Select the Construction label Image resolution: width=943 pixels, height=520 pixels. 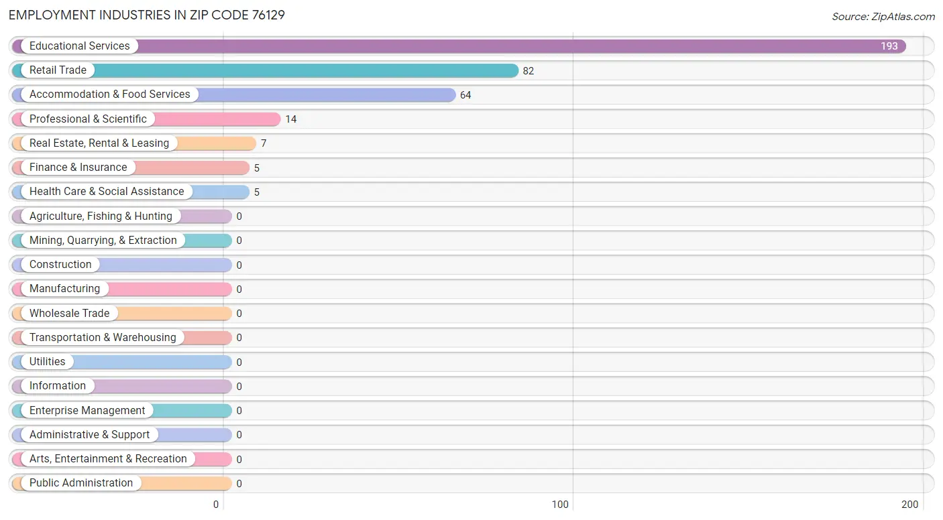pyautogui.click(x=60, y=265)
